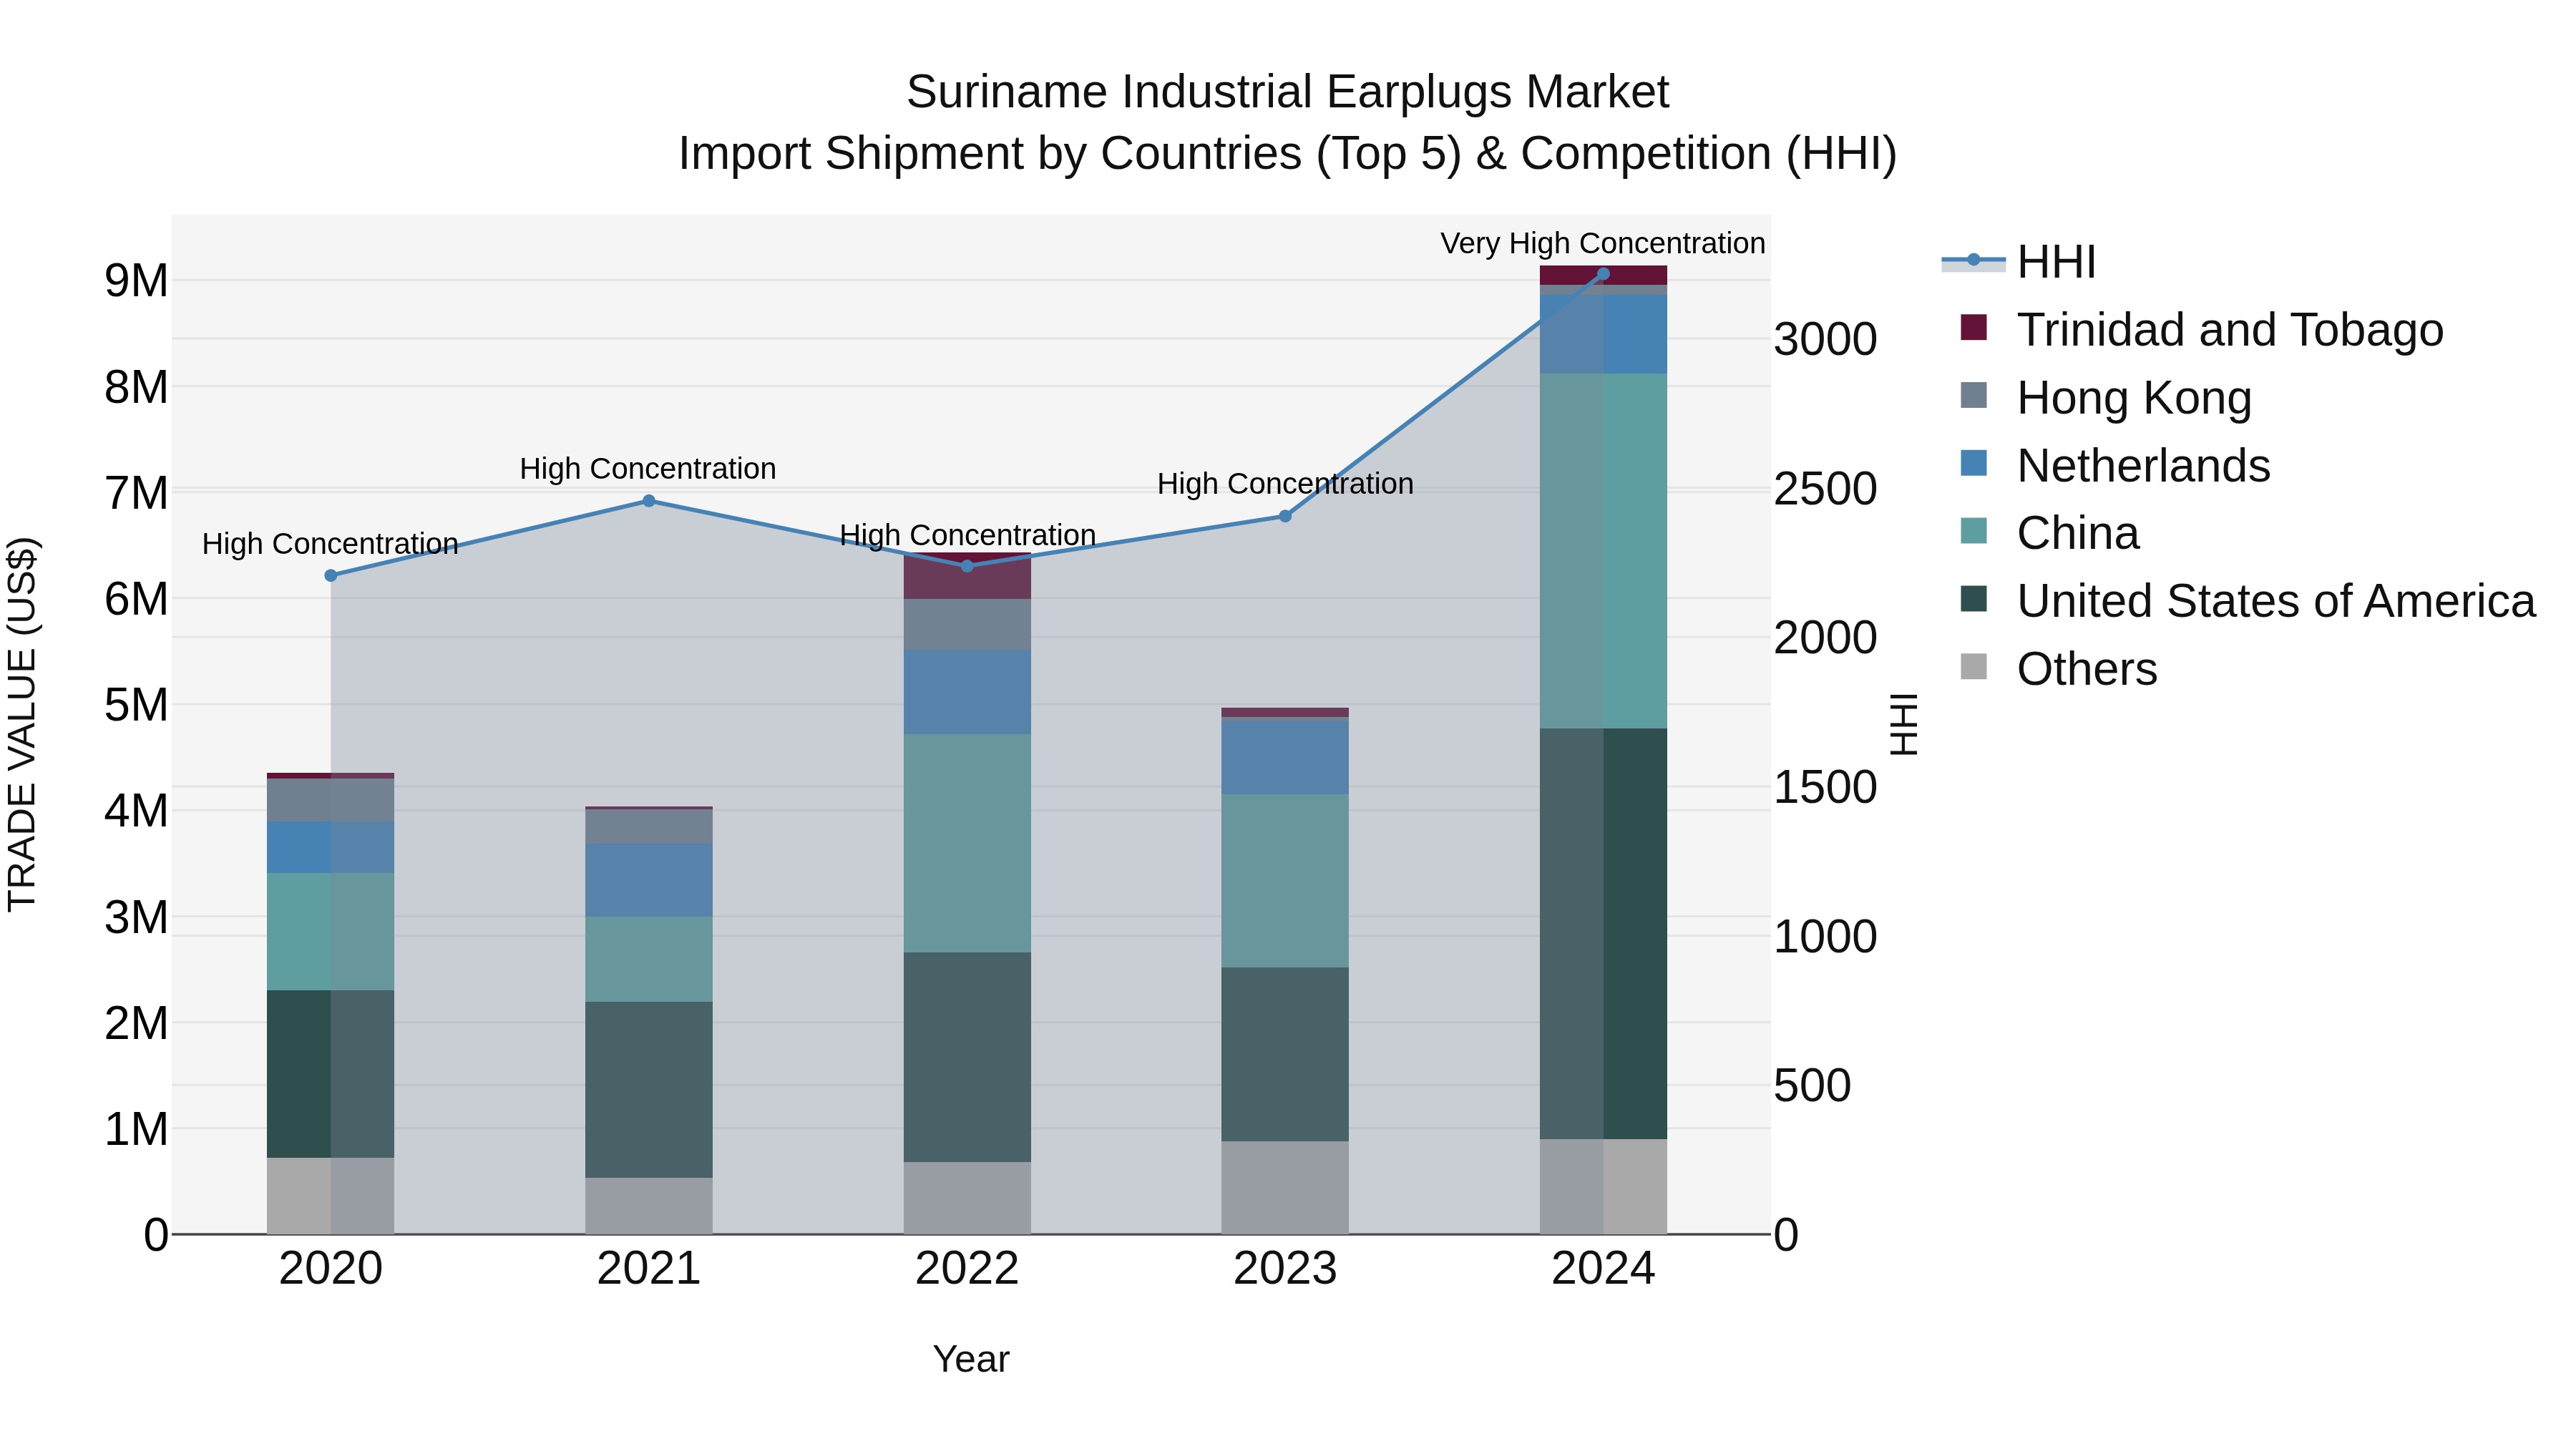Select the 2024 HHI data point
The width and height of the screenshot is (2576, 1449).
click(x=1603, y=274)
